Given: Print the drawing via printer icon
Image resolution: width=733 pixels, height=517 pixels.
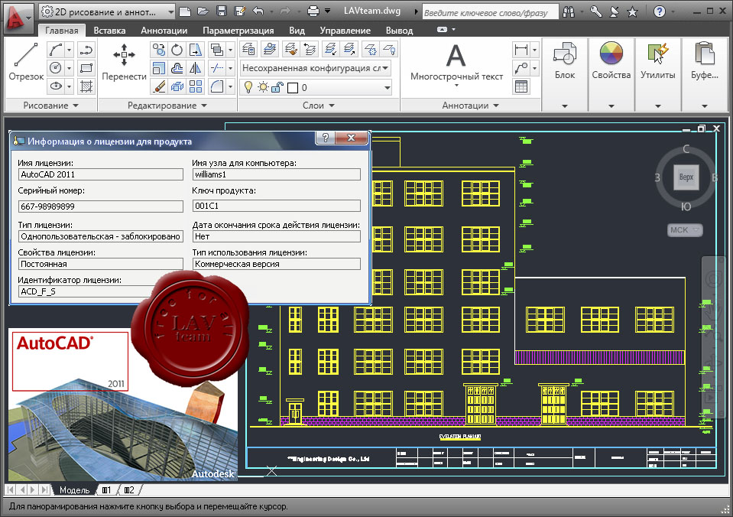Looking at the screenshot, I should [x=313, y=11].
